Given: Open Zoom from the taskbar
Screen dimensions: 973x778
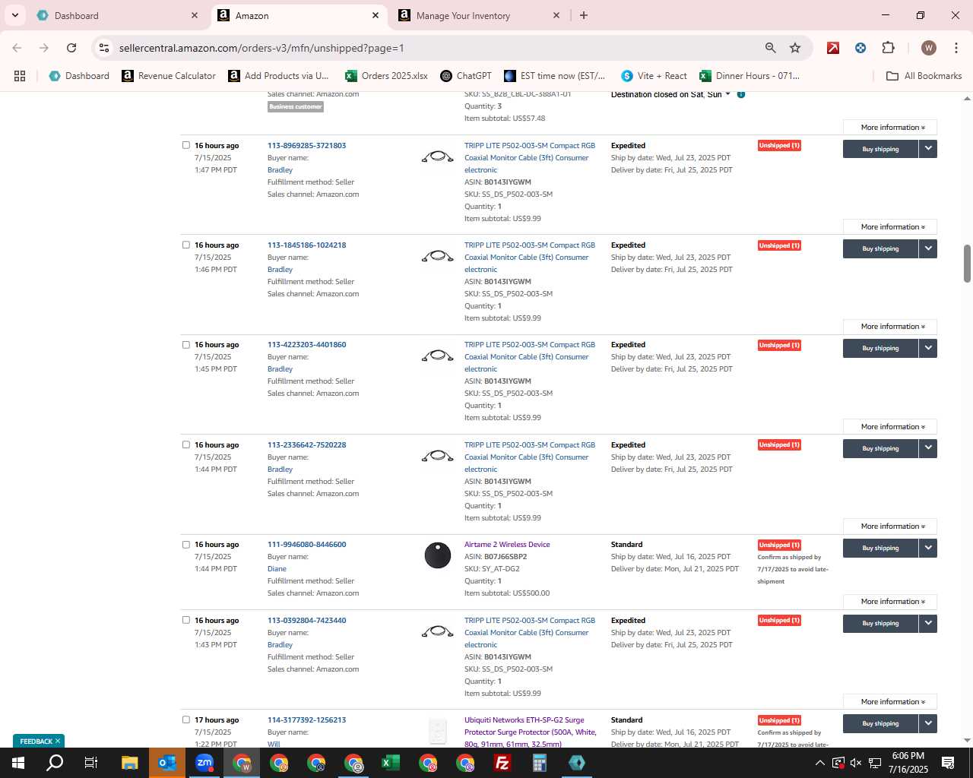Looking at the screenshot, I should (x=204, y=763).
